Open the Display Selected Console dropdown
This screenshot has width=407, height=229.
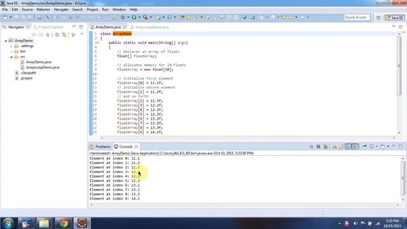[x=376, y=147]
